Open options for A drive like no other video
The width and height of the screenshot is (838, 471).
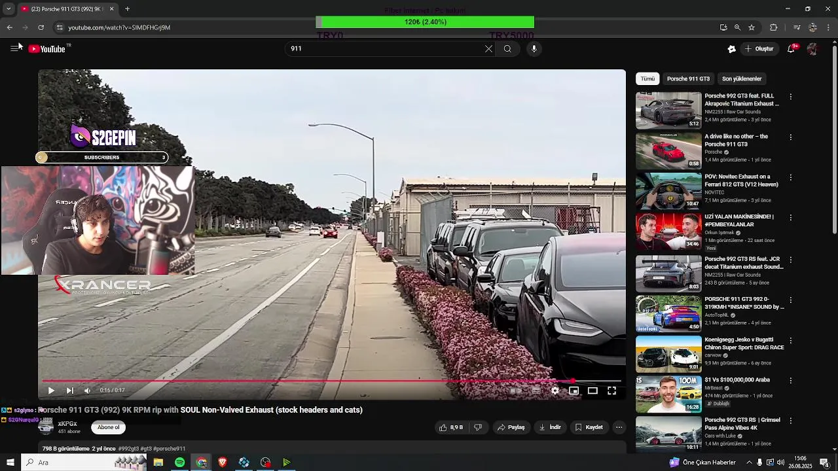coord(790,137)
